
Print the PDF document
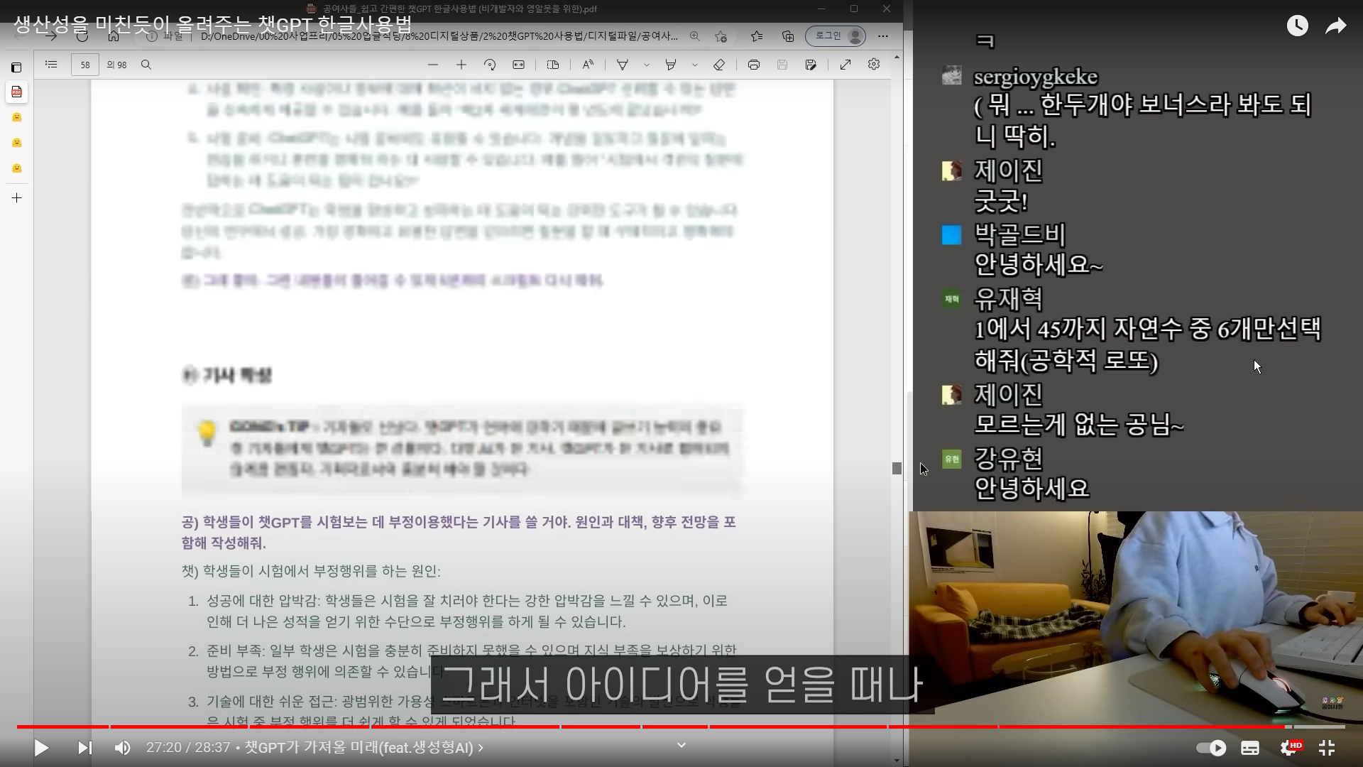coord(754,65)
